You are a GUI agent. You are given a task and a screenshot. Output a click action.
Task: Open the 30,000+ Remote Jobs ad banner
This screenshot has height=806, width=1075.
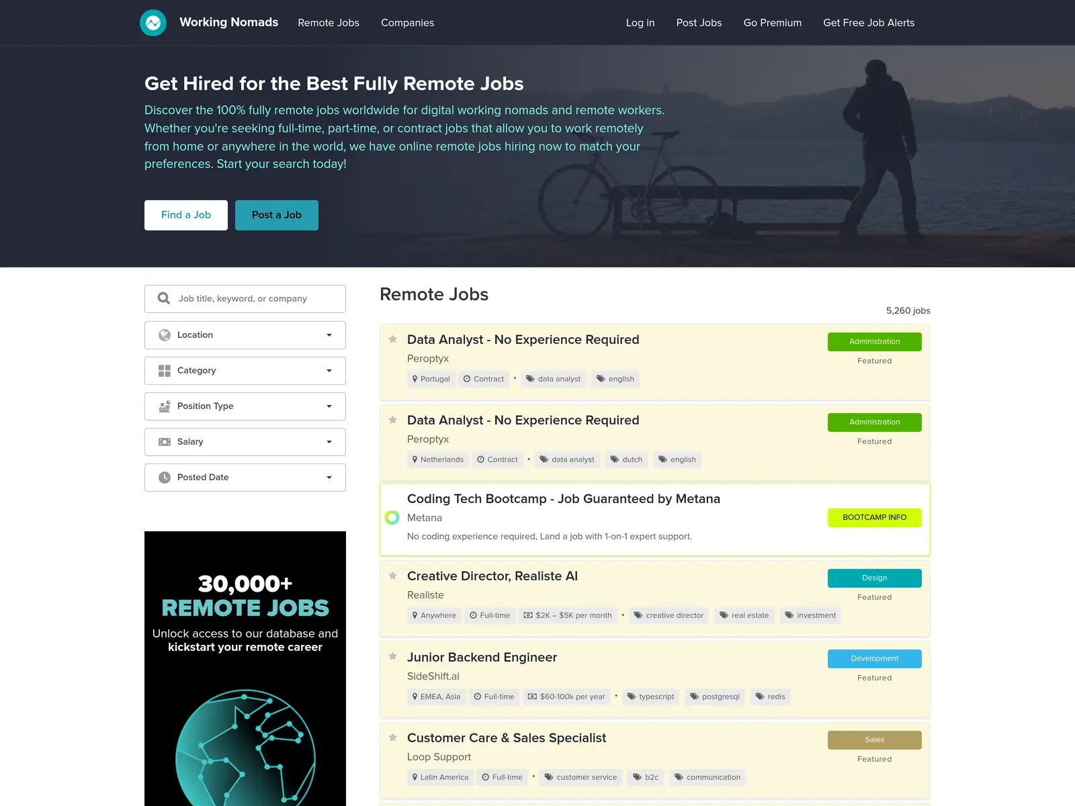(x=245, y=668)
